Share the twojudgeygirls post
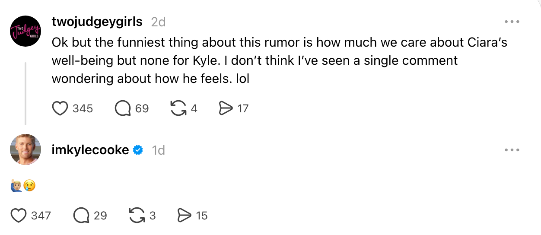Image resolution: width=541 pixels, height=235 pixels. (226, 108)
